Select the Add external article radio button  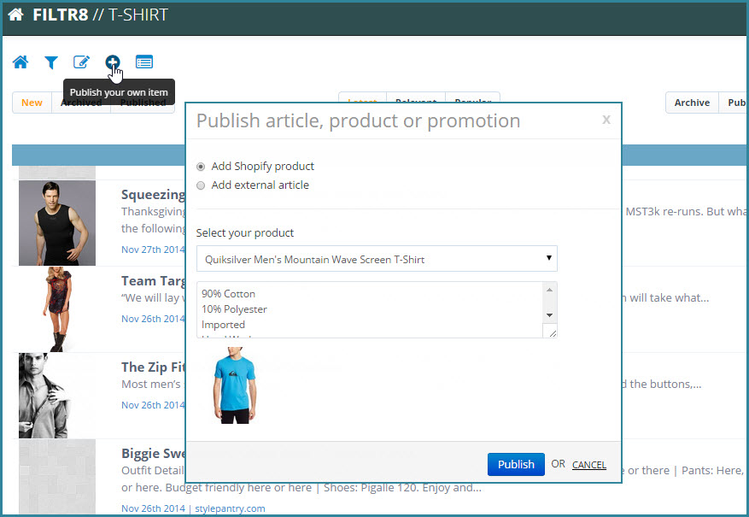201,185
